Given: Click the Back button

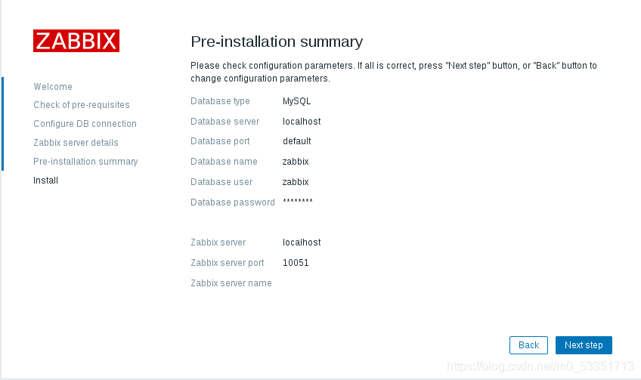Looking at the screenshot, I should pos(528,345).
